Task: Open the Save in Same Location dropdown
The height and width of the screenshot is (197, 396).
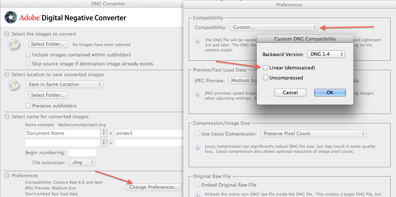Action: (x=65, y=84)
